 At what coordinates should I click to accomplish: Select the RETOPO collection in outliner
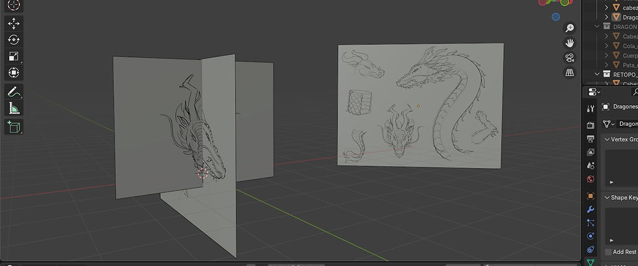point(625,74)
